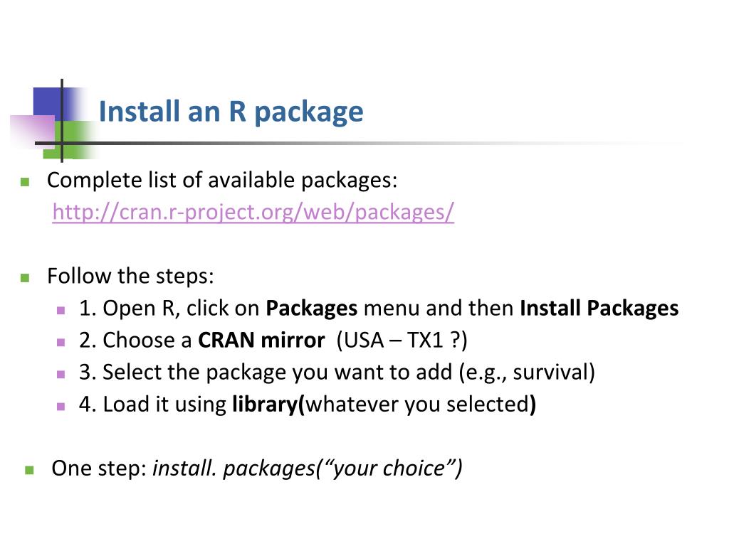Click the bold CRAN mirror text
729x546 pixels.
261,341
